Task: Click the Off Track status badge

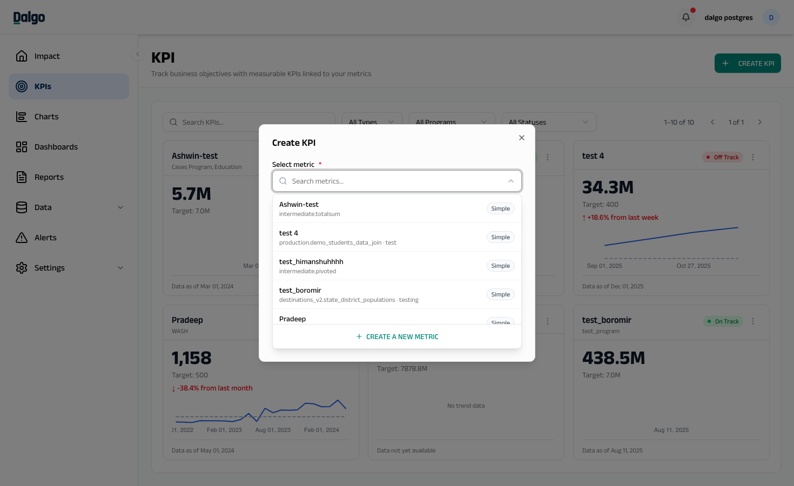Action: coord(723,157)
